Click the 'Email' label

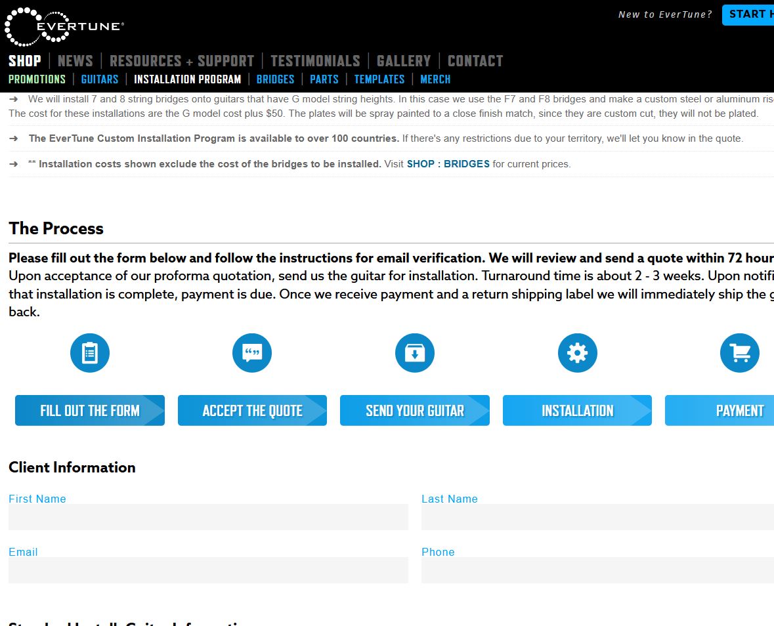23,552
